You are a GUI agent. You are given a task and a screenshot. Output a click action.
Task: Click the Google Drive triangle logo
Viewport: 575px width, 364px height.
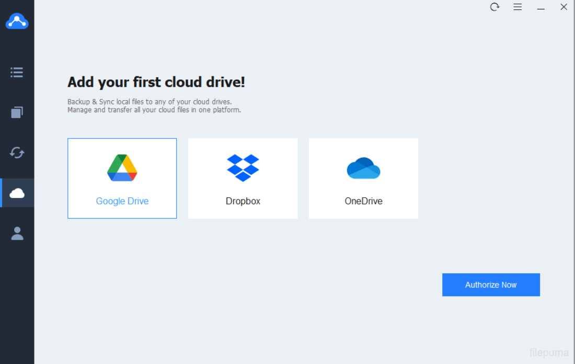point(122,168)
